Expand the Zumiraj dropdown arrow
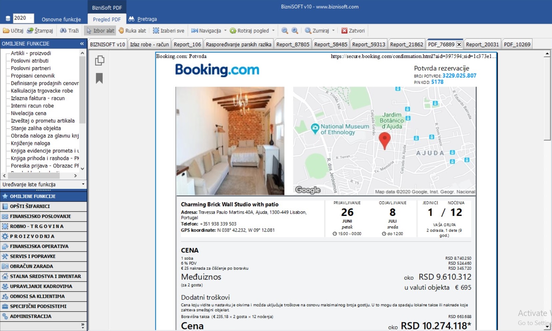Image resolution: width=552 pixels, height=331 pixels. coord(333,31)
